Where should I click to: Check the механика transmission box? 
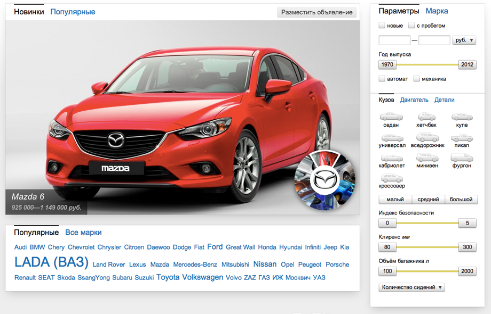click(x=416, y=79)
